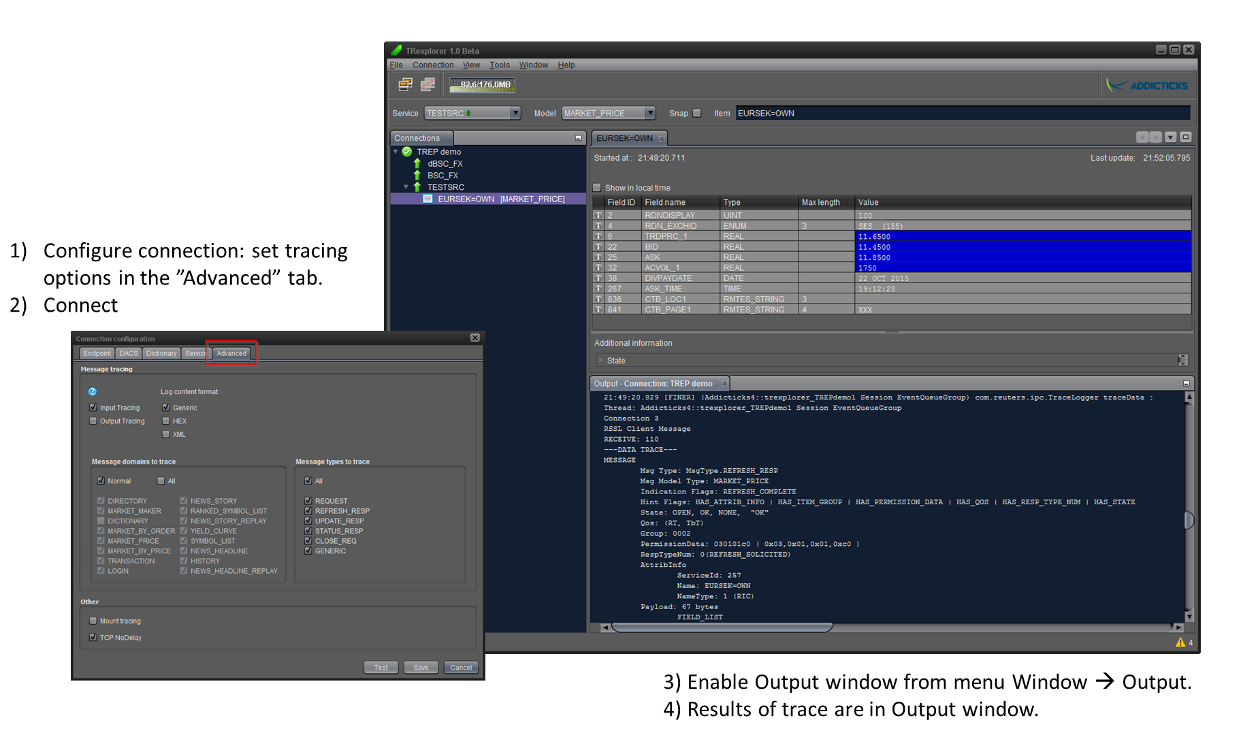Click the connect icon in TRexplorer toolbar
1241x750 pixels.
(x=406, y=84)
